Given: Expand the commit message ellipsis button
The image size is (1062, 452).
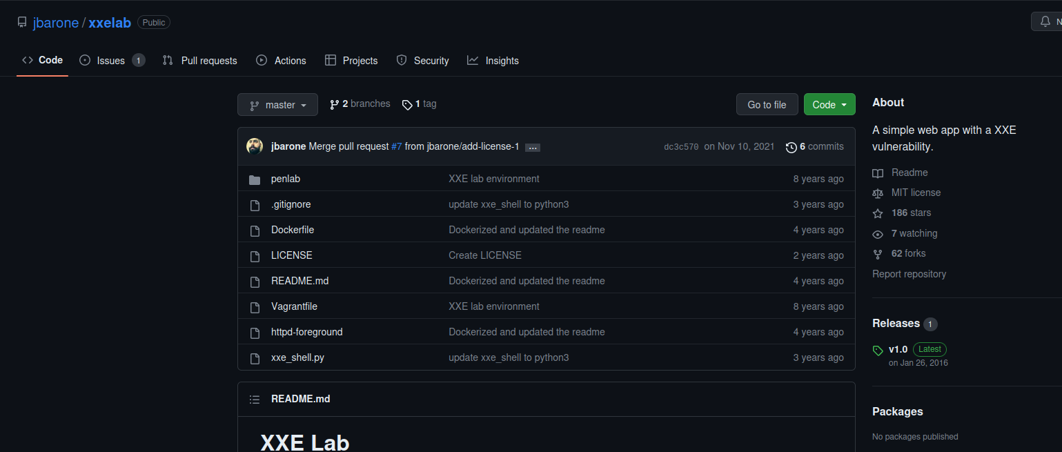Looking at the screenshot, I should (x=532, y=147).
